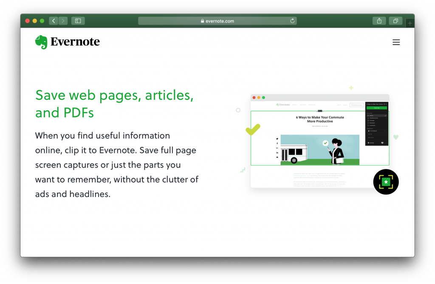Viewport: 435px width, 284px height.
Task: Show the Safari tab overview
Action: (395, 21)
